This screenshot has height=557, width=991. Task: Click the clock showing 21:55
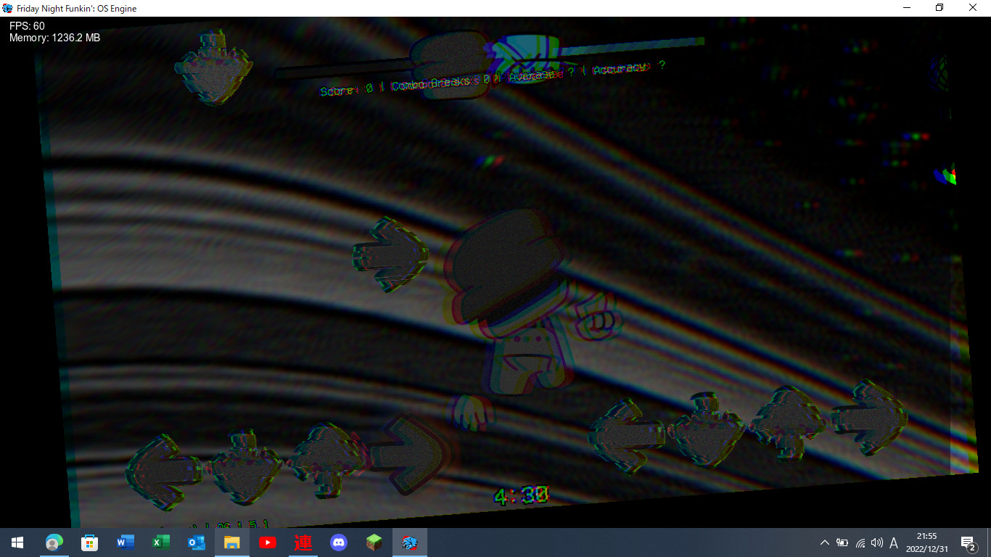(926, 542)
